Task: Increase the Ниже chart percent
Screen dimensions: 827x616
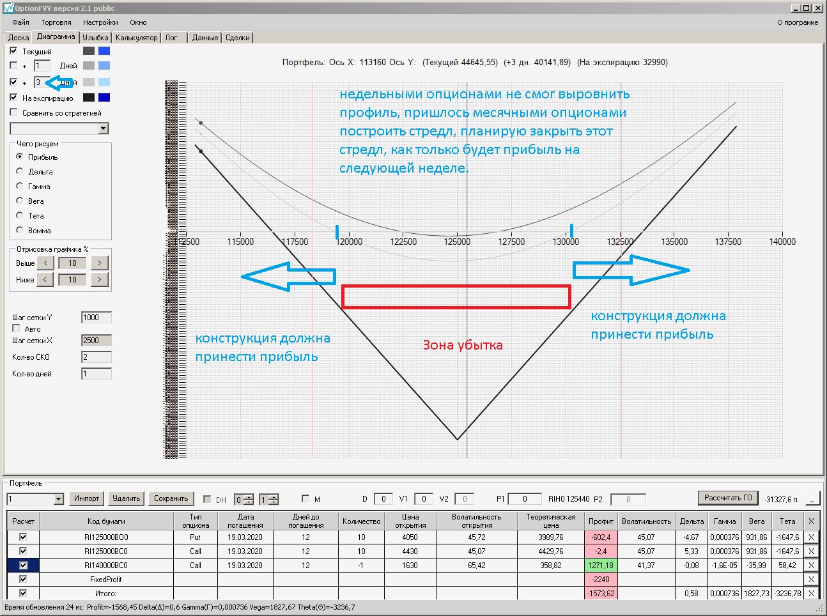Action: click(99, 279)
